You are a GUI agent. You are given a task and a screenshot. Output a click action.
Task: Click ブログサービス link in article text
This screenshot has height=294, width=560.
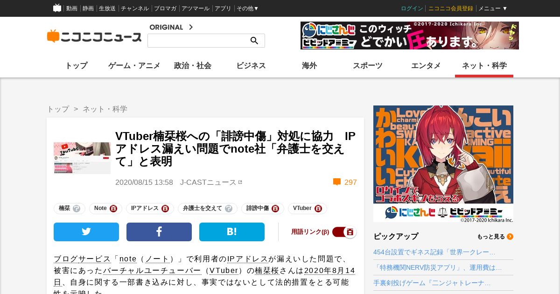[x=82, y=259]
